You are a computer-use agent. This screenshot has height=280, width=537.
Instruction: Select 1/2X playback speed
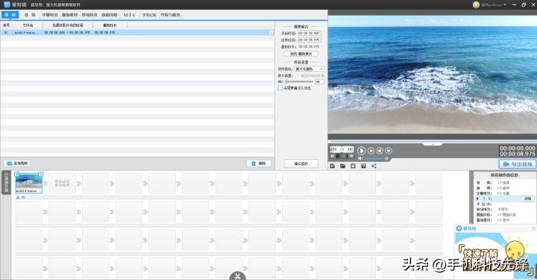click(333, 149)
